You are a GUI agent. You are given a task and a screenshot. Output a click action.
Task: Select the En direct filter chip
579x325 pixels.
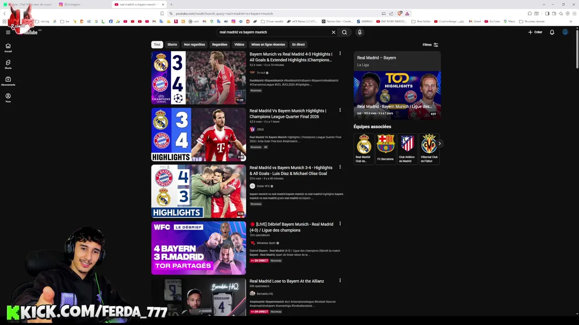[298, 45]
